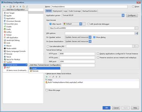Select Grails configuration type
The width and height of the screenshot is (142, 112).
pos(15,29)
